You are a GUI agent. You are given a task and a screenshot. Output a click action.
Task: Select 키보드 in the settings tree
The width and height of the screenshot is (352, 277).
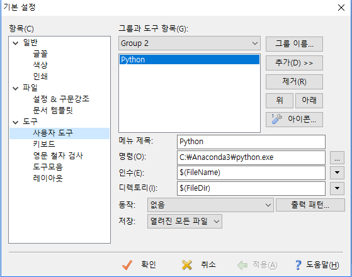[44, 144]
